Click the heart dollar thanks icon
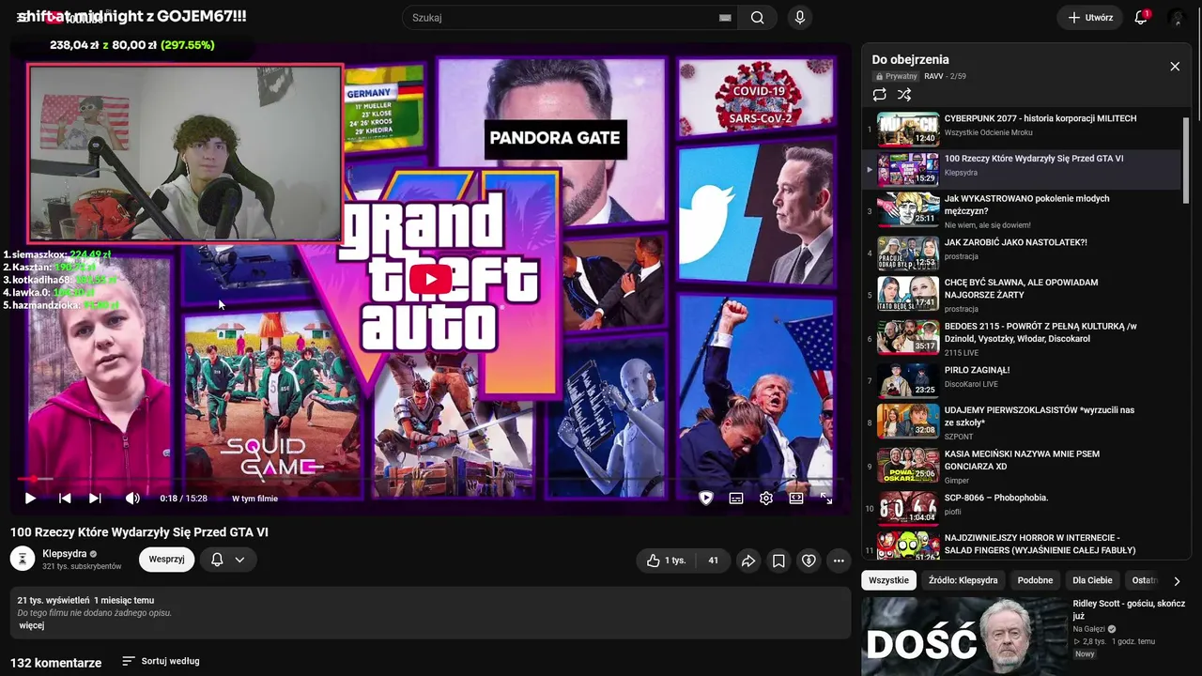Viewport: 1202px width, 676px height. pos(809,561)
